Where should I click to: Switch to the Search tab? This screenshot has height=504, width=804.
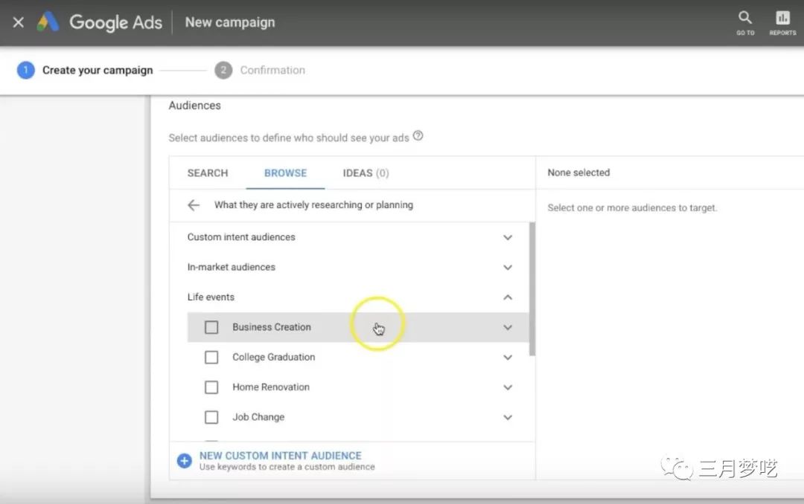(x=208, y=173)
